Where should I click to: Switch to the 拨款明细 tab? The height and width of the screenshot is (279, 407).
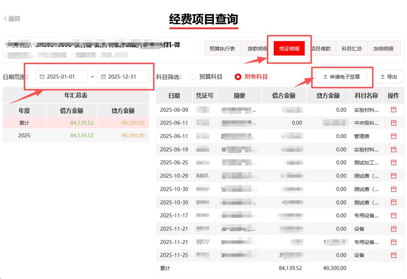257,49
